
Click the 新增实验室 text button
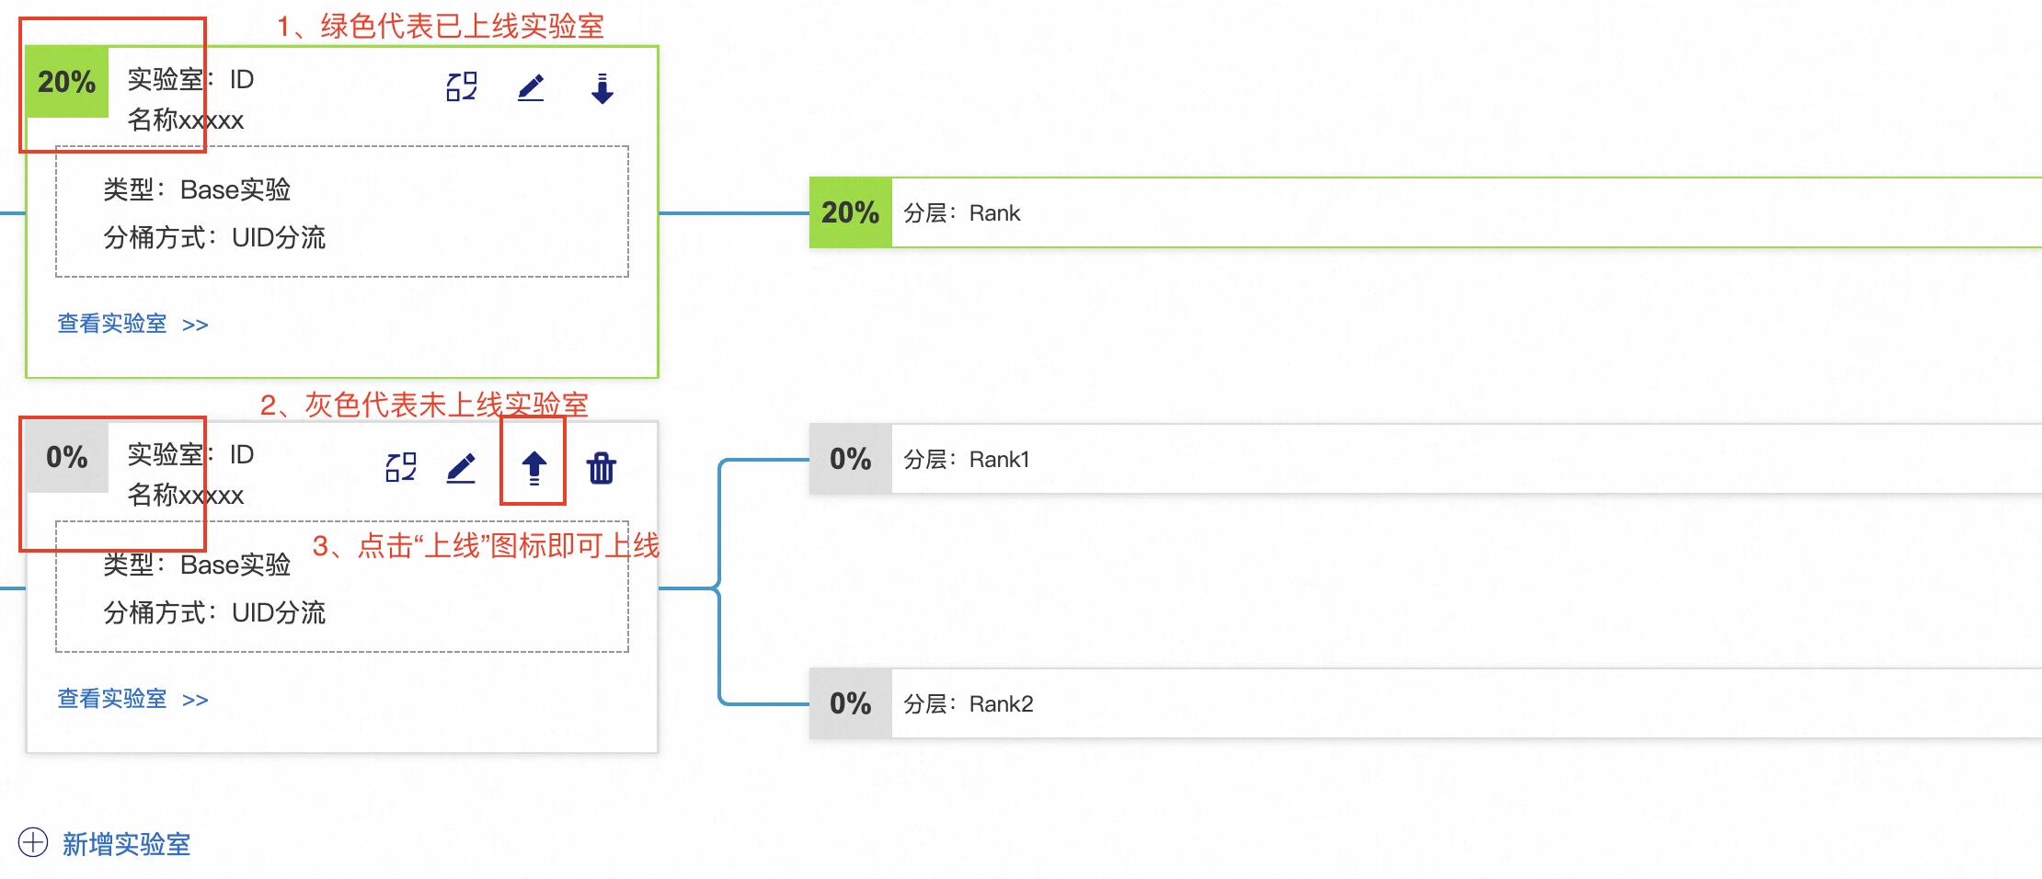[127, 844]
